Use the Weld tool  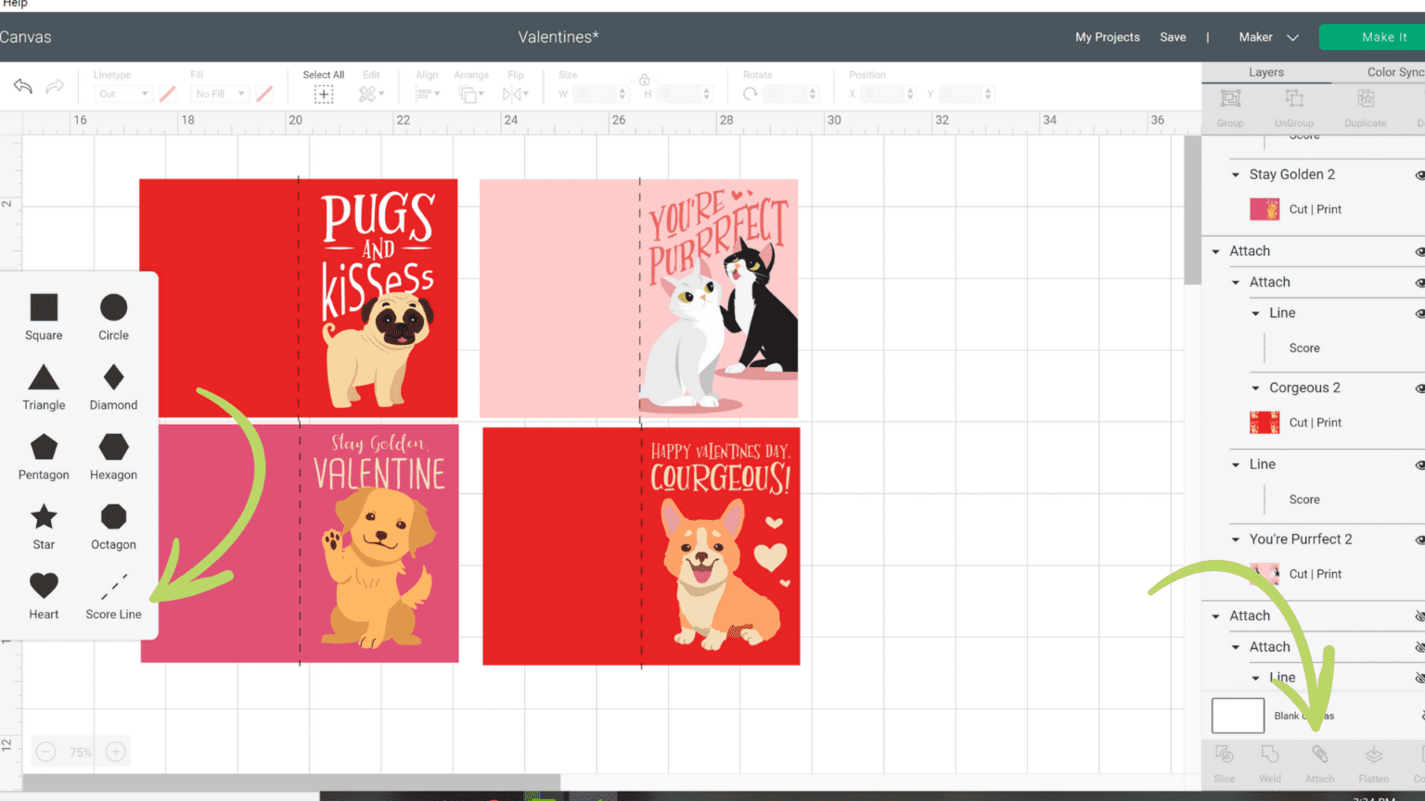point(1270,760)
